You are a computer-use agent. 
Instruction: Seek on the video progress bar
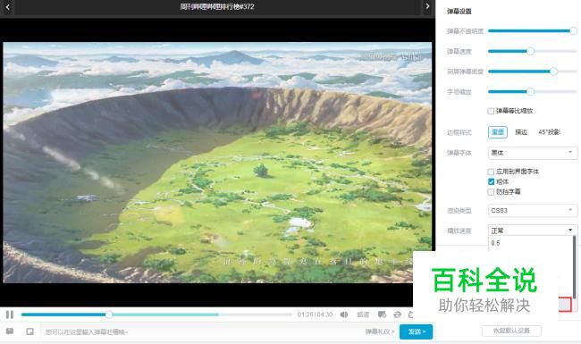tap(156, 315)
